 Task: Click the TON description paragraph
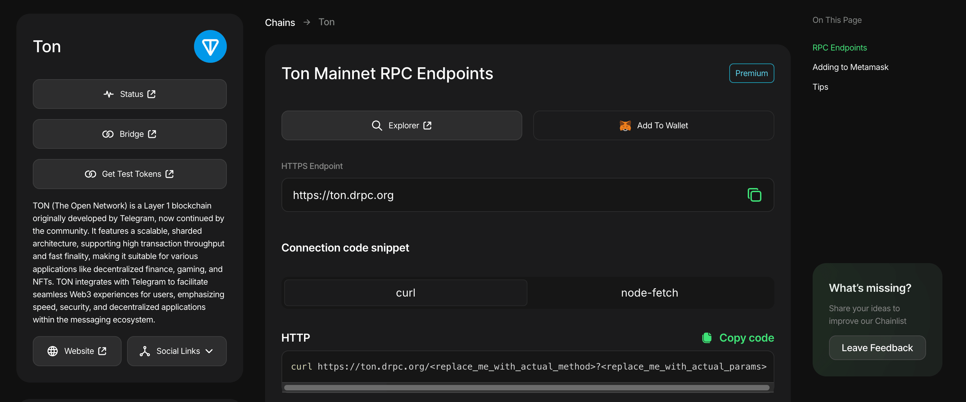pos(129,262)
